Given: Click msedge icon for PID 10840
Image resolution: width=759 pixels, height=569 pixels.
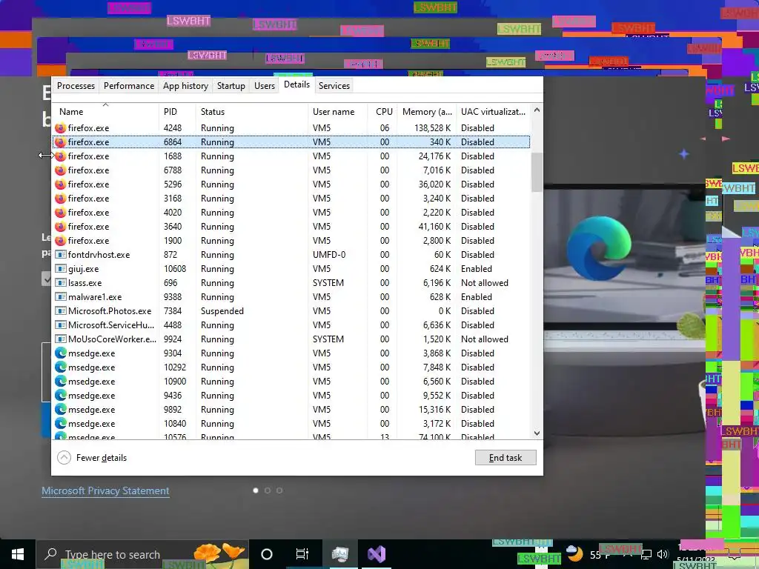Looking at the screenshot, I should pyautogui.click(x=61, y=423).
